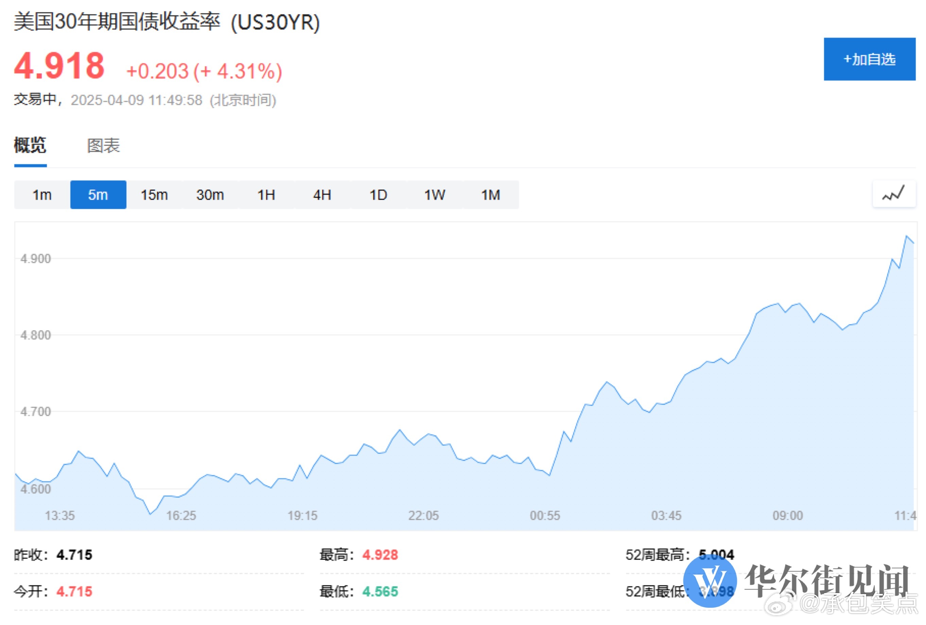Click the chart peak near 4.928
926x625 pixels.
point(907,236)
